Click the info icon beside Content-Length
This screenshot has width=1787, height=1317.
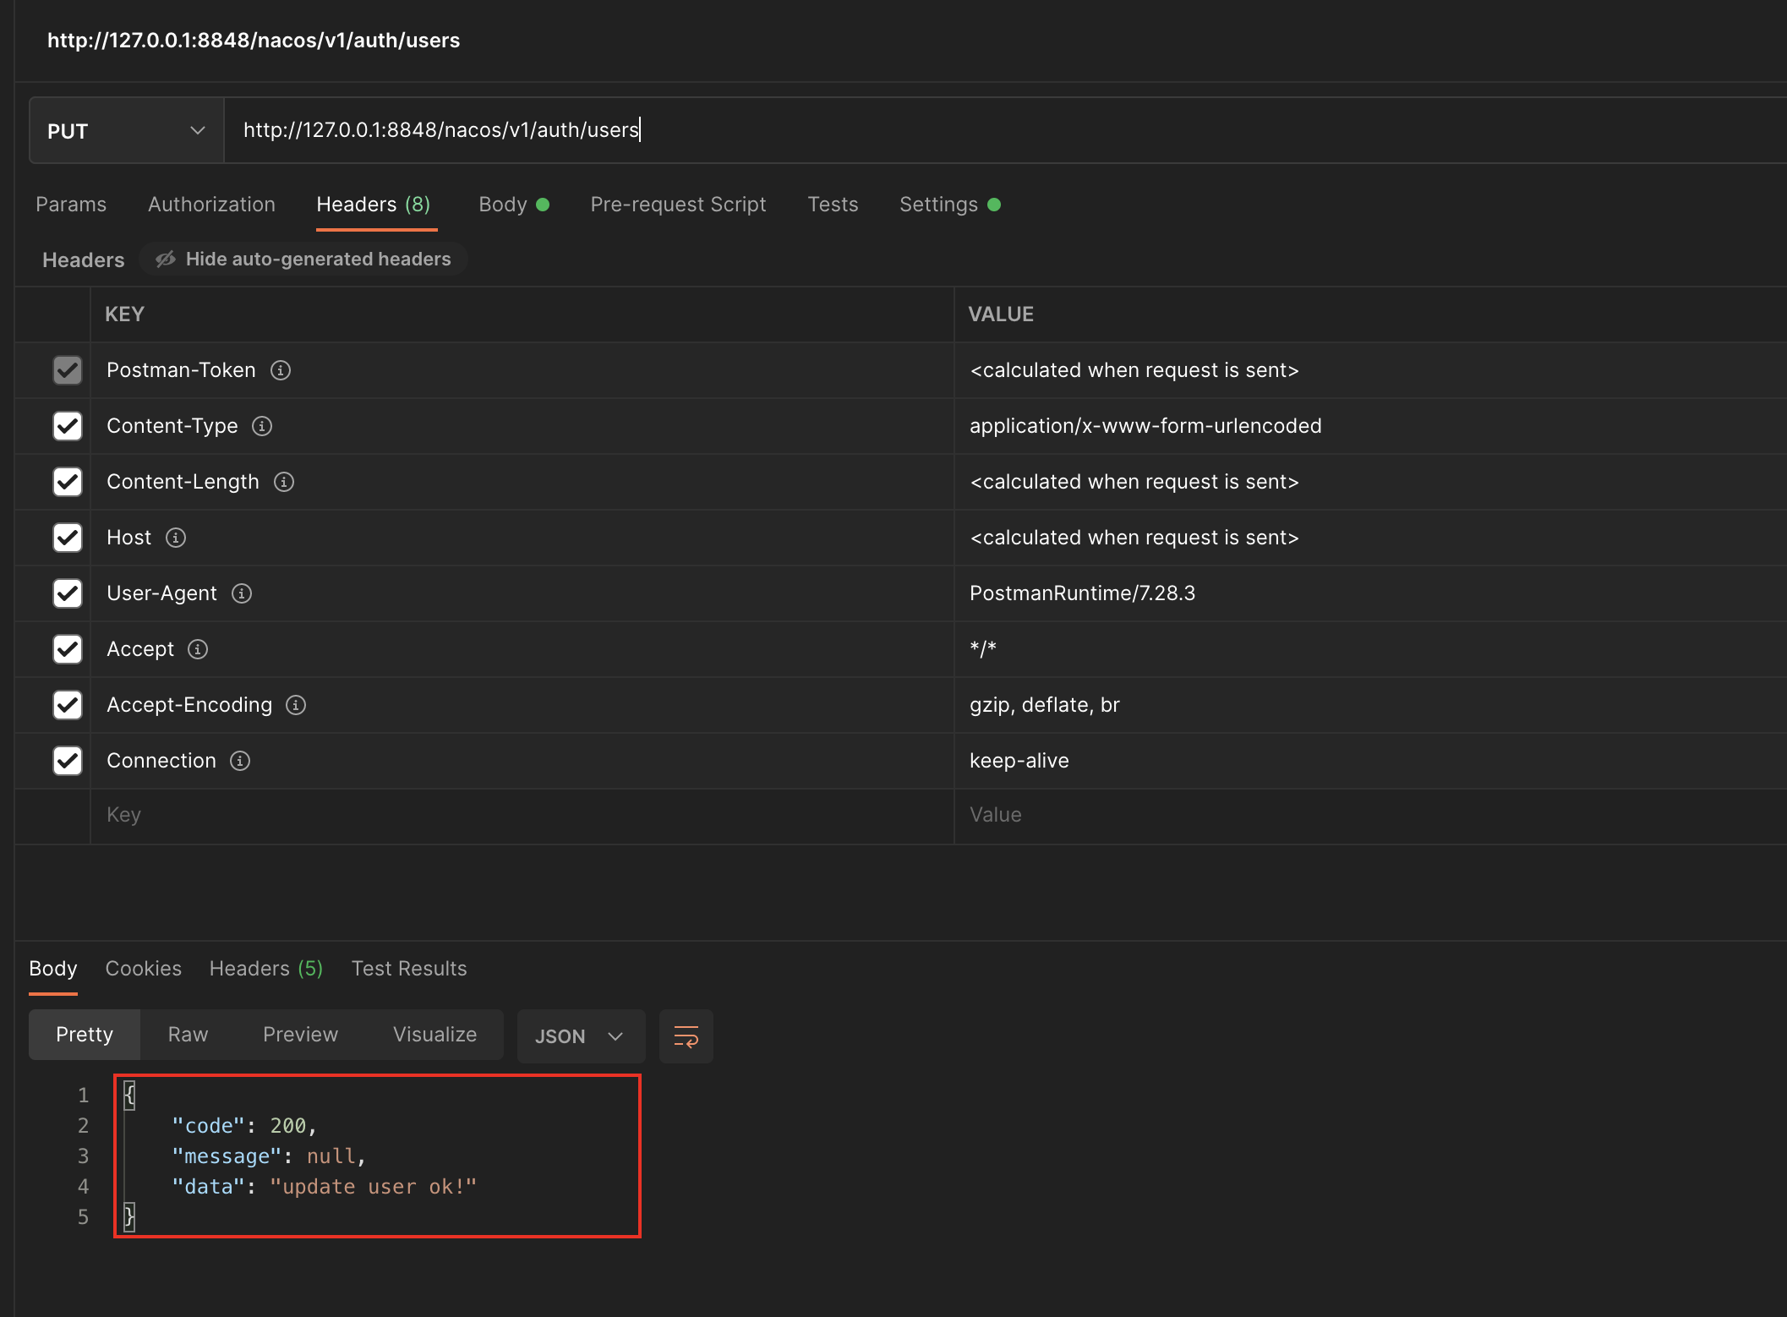(x=284, y=482)
